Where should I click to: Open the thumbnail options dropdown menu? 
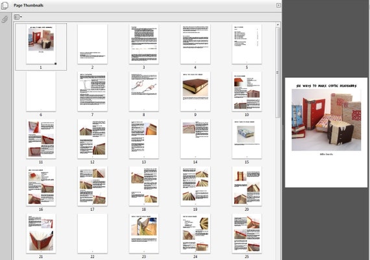[x=18, y=17]
